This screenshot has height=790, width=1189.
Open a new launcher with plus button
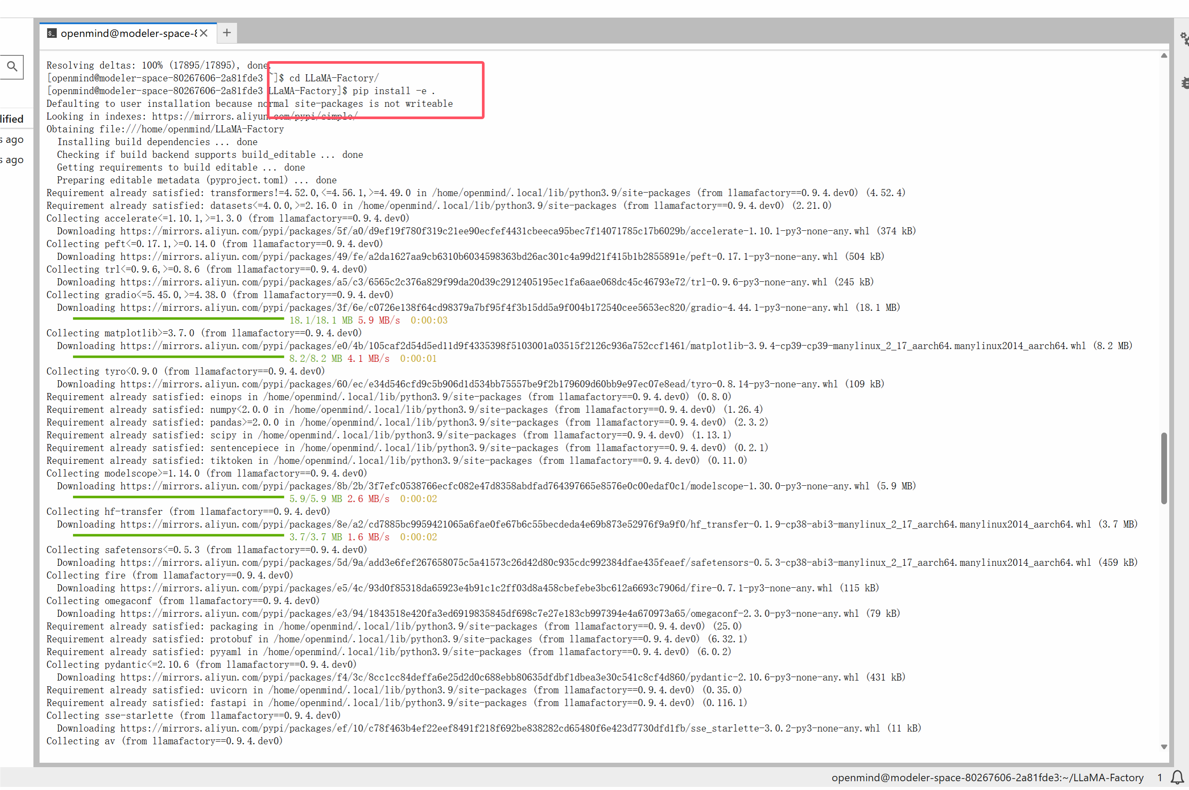[227, 33]
